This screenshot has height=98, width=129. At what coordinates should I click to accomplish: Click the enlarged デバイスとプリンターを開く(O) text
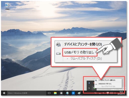point(83,44)
